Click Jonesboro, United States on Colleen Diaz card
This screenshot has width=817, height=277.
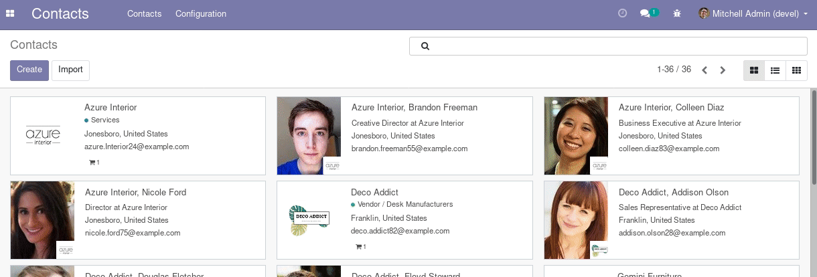(660, 136)
